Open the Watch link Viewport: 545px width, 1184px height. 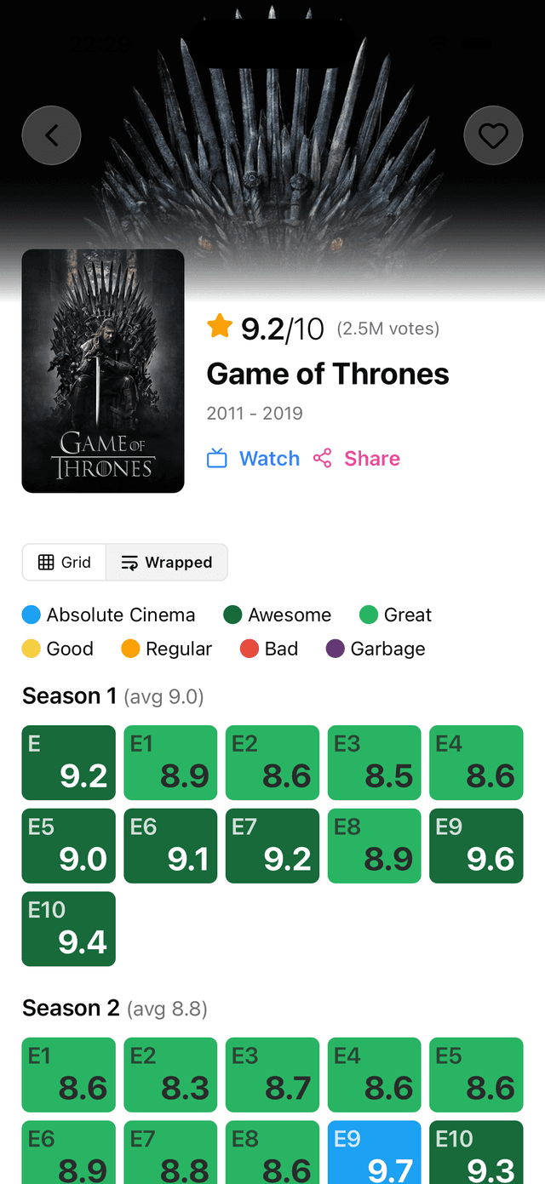pos(269,459)
